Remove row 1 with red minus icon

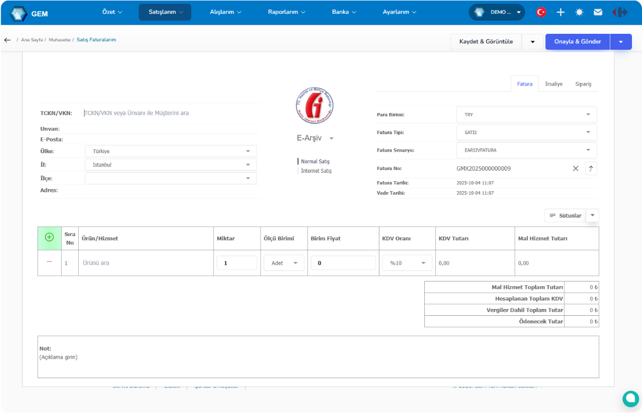pos(49,262)
